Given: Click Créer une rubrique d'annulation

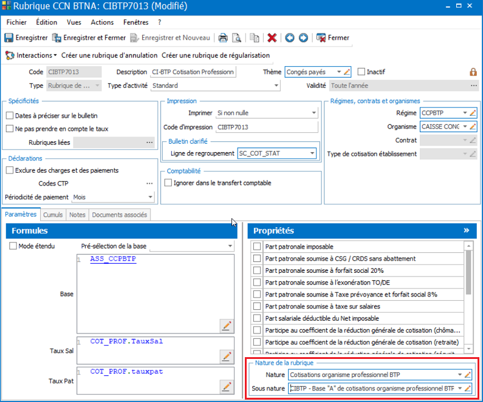Looking at the screenshot, I should 109,55.
